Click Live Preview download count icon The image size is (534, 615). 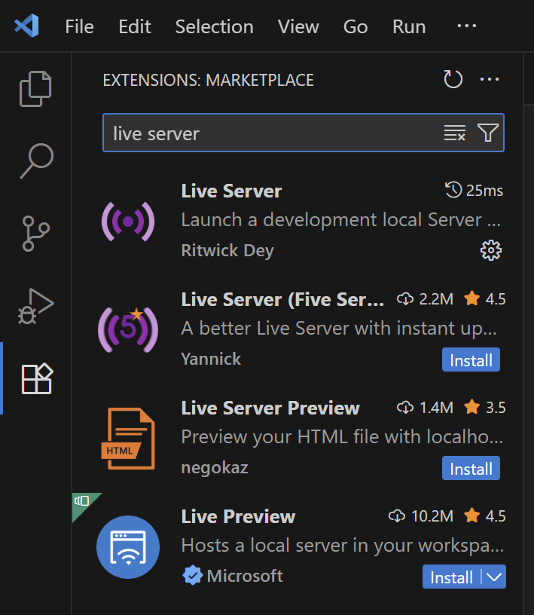(397, 516)
